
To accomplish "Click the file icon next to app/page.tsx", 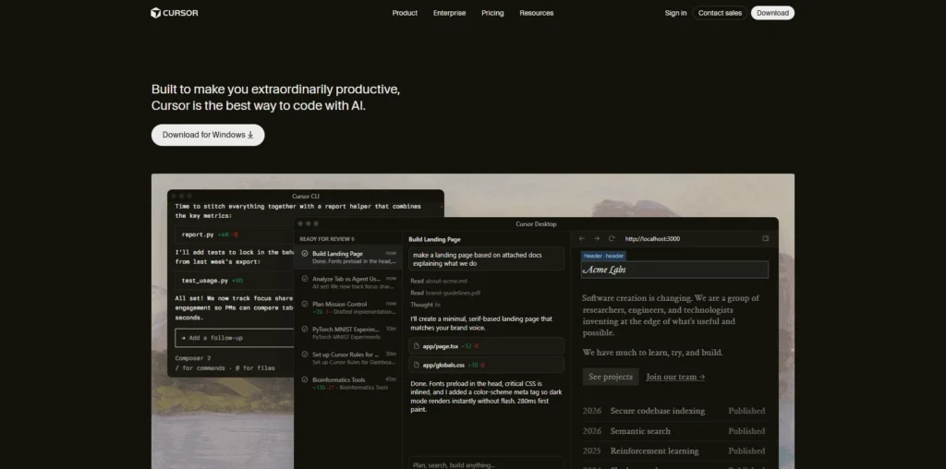I will (417, 346).
